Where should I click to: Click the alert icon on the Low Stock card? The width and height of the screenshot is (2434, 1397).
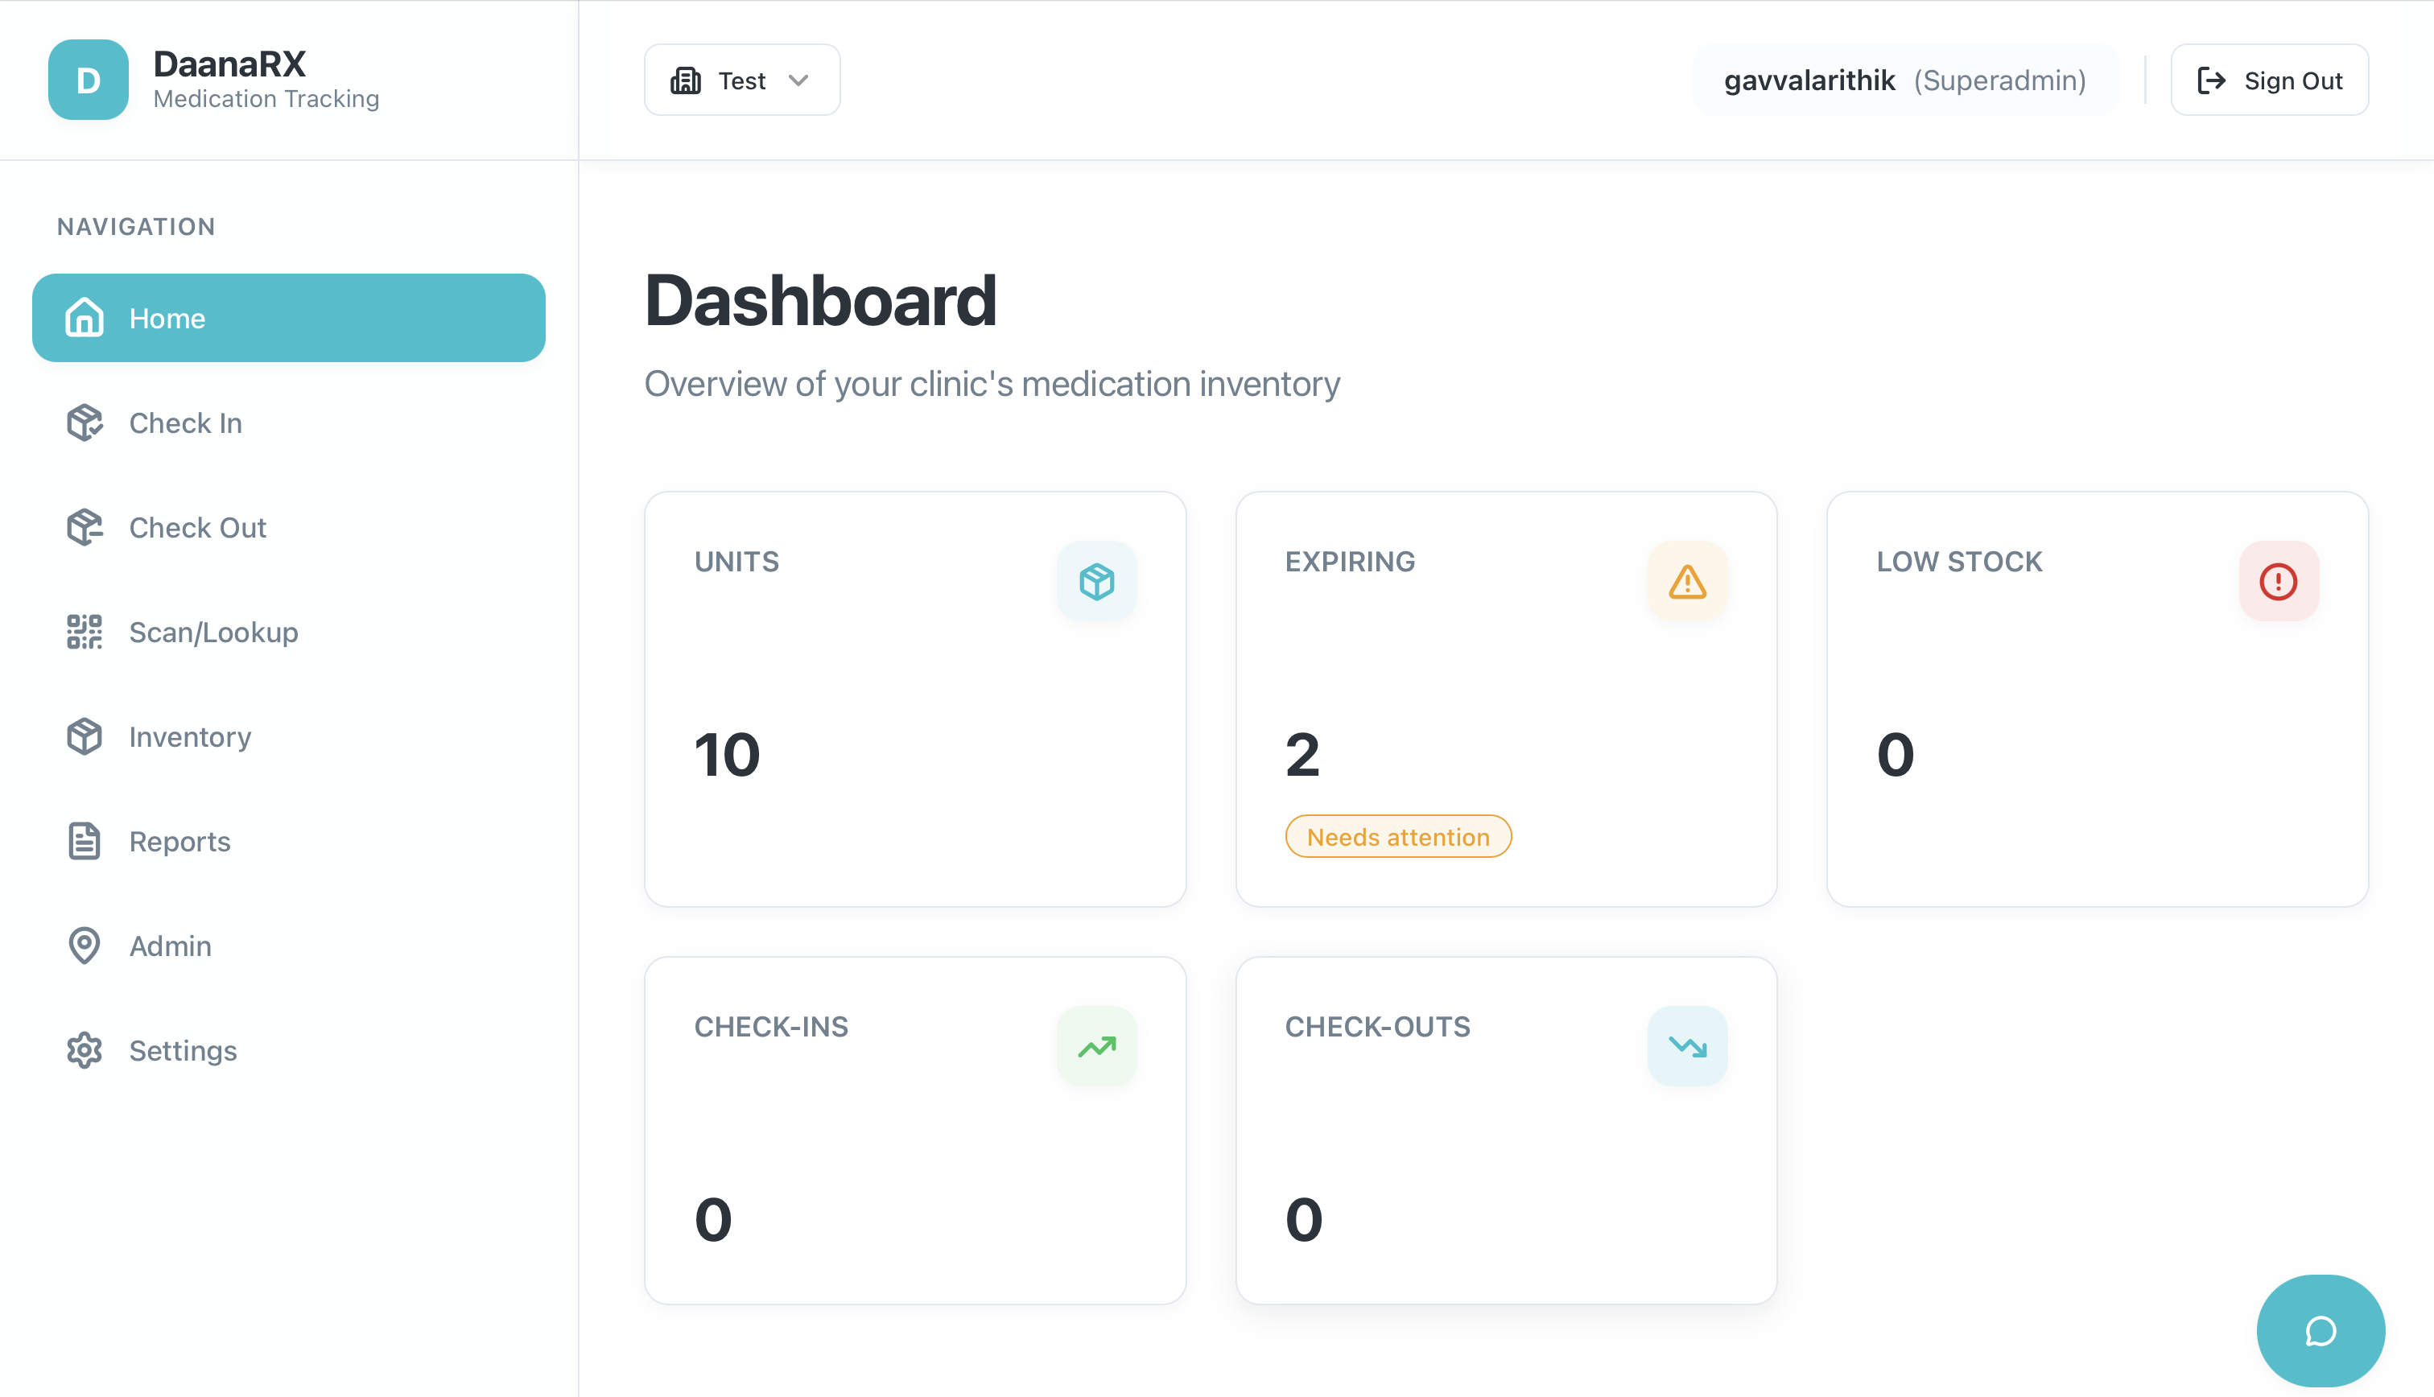2279,580
